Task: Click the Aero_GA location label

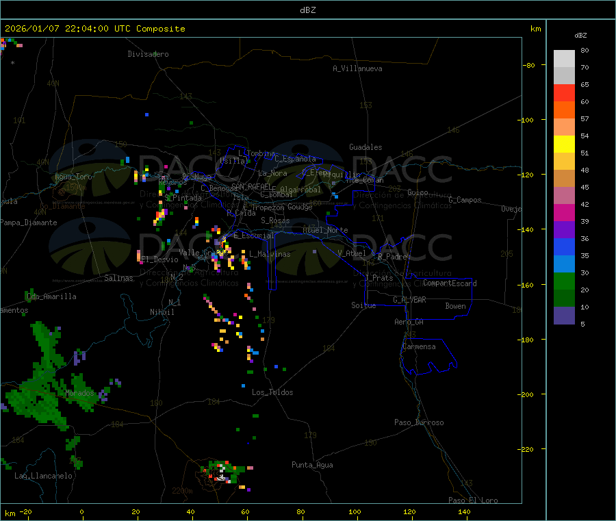Action: tap(409, 322)
